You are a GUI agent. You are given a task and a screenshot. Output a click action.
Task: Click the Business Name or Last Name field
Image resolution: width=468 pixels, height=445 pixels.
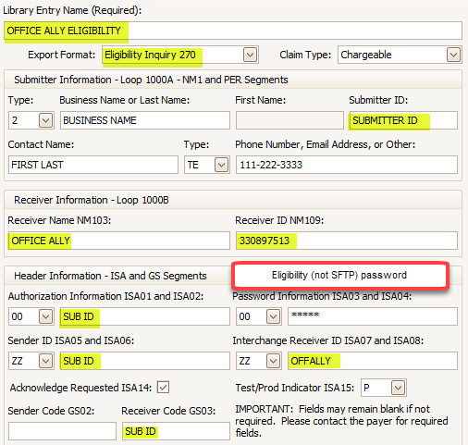[145, 120]
